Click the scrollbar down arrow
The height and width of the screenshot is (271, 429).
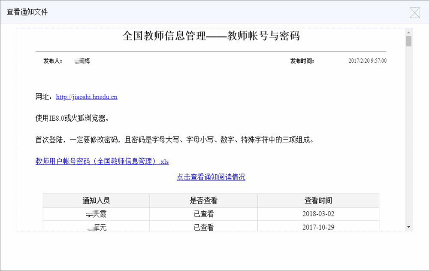click(x=408, y=227)
